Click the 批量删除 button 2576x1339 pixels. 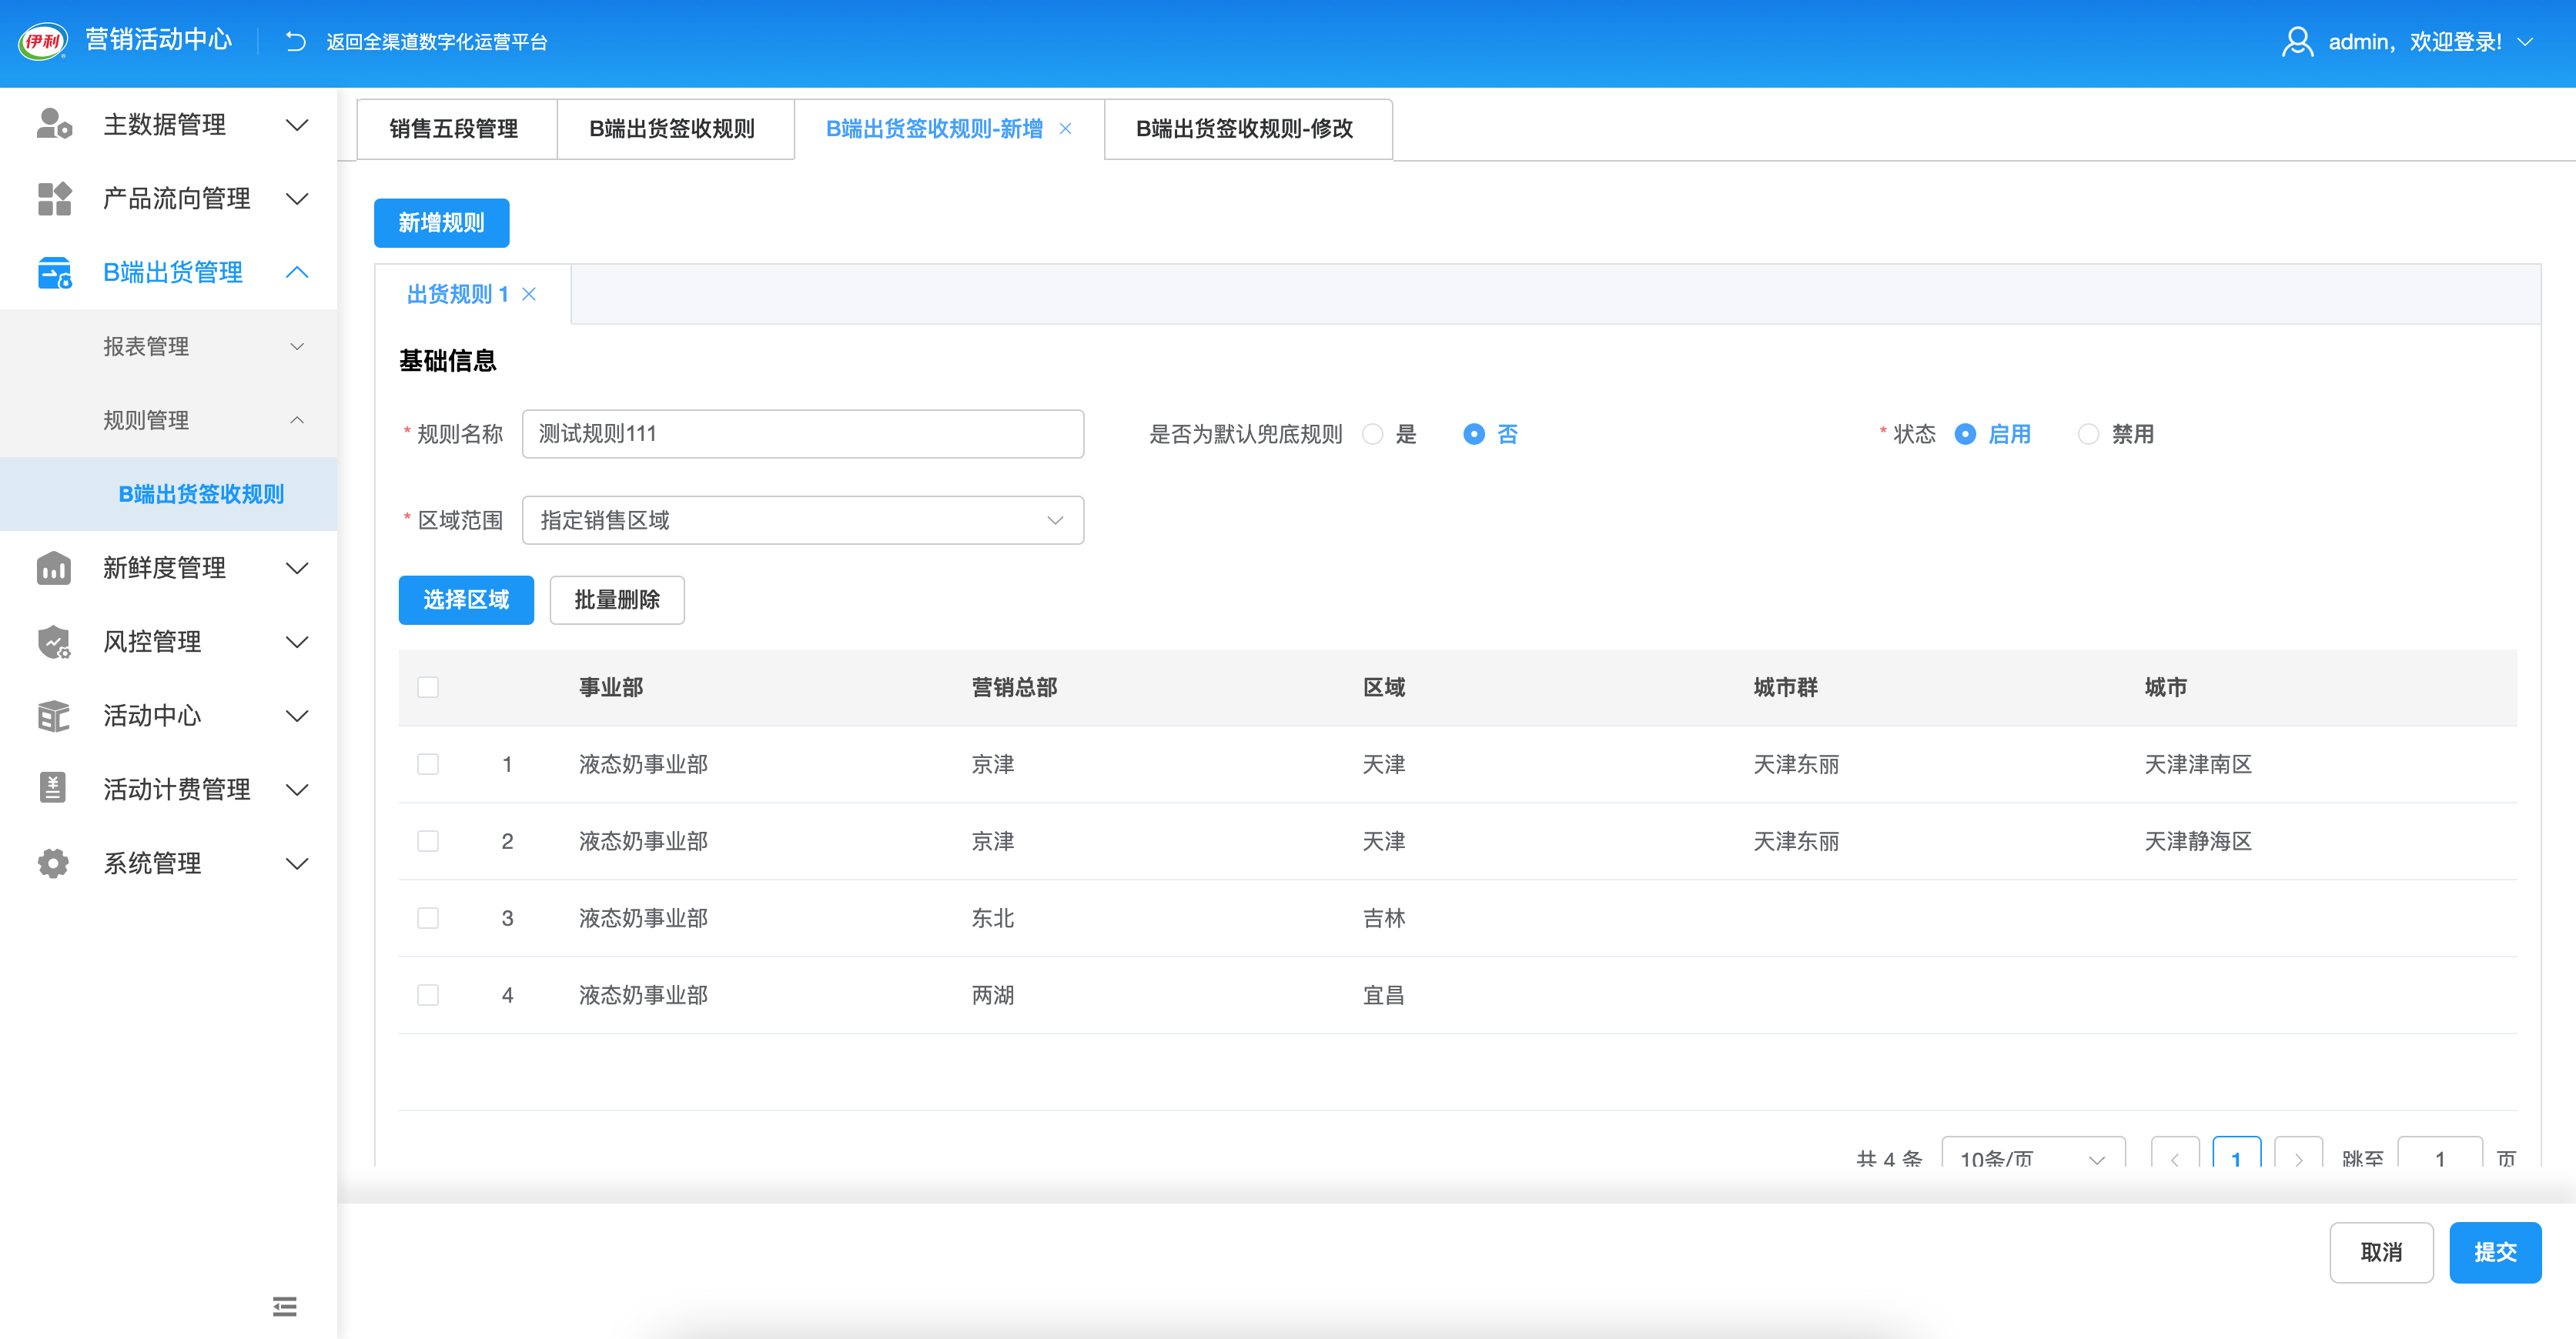617,599
